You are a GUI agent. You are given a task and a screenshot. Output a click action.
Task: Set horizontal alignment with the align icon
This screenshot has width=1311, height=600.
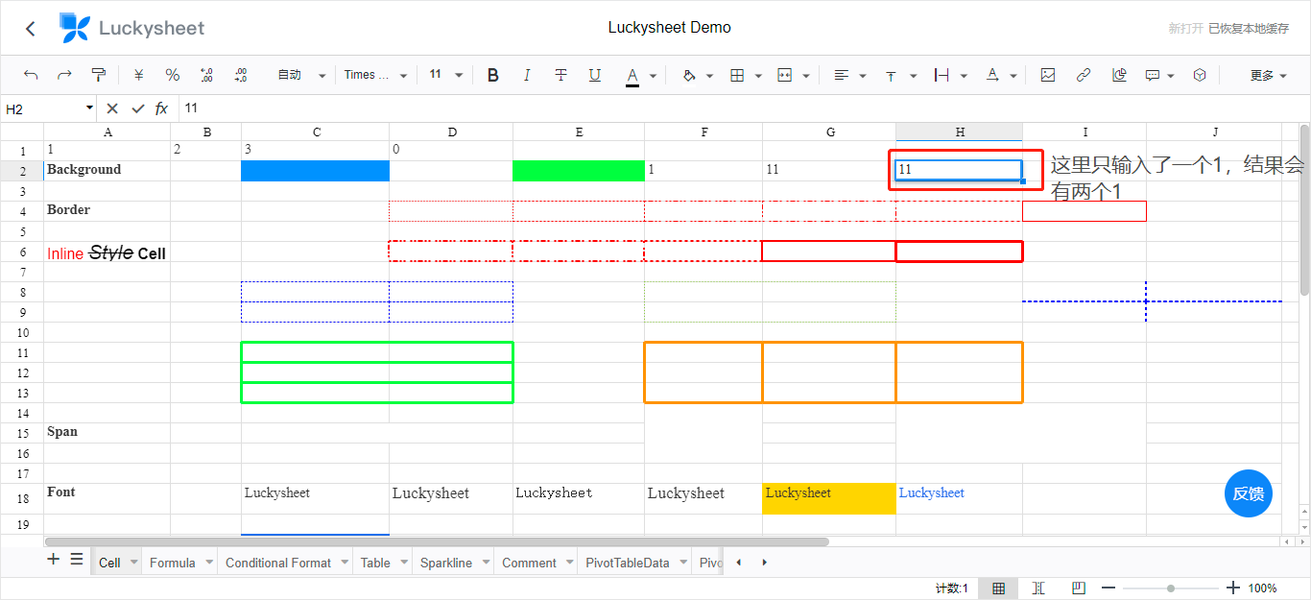coord(842,75)
